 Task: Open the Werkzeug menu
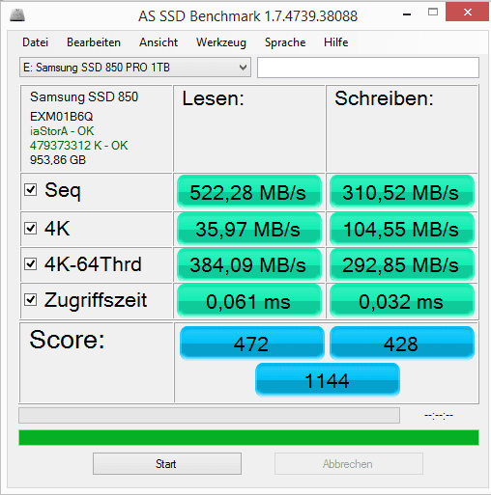pyautogui.click(x=221, y=42)
